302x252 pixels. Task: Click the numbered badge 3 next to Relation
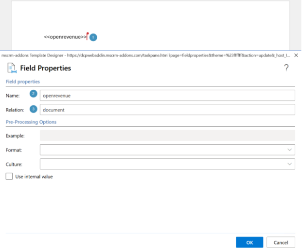pos(33,109)
